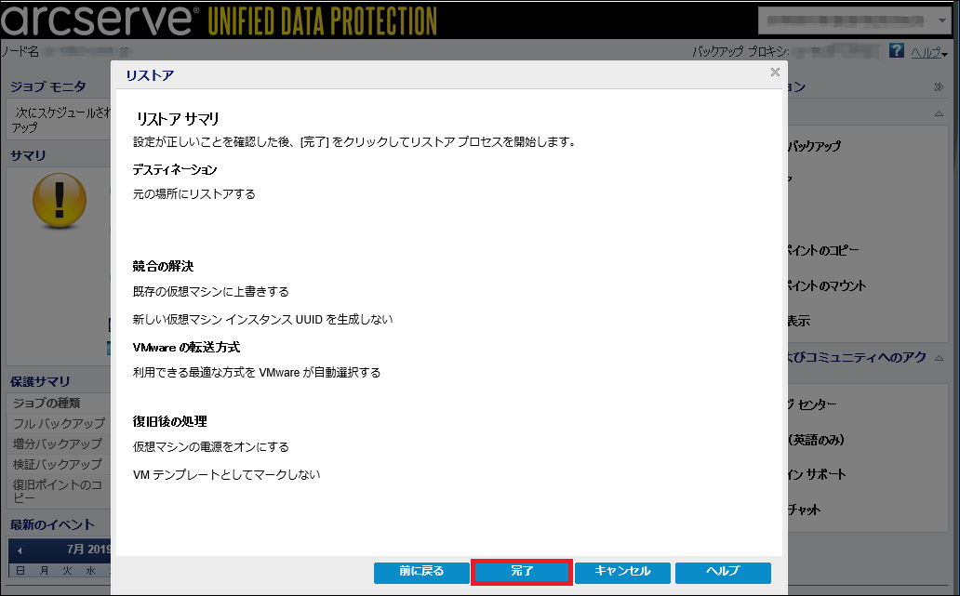
Task: Click the ジョブ モニタ panel heading
Action: click(x=48, y=86)
